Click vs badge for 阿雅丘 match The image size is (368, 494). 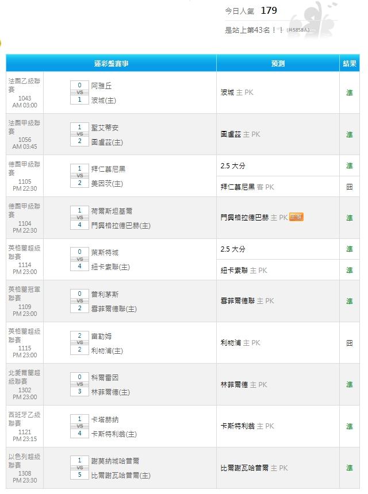[x=80, y=92]
